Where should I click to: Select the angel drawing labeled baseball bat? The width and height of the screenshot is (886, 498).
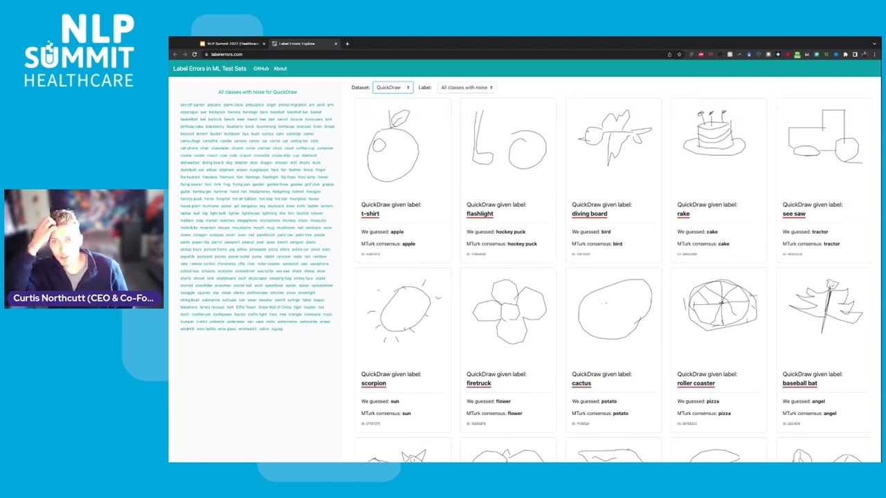[825, 306]
